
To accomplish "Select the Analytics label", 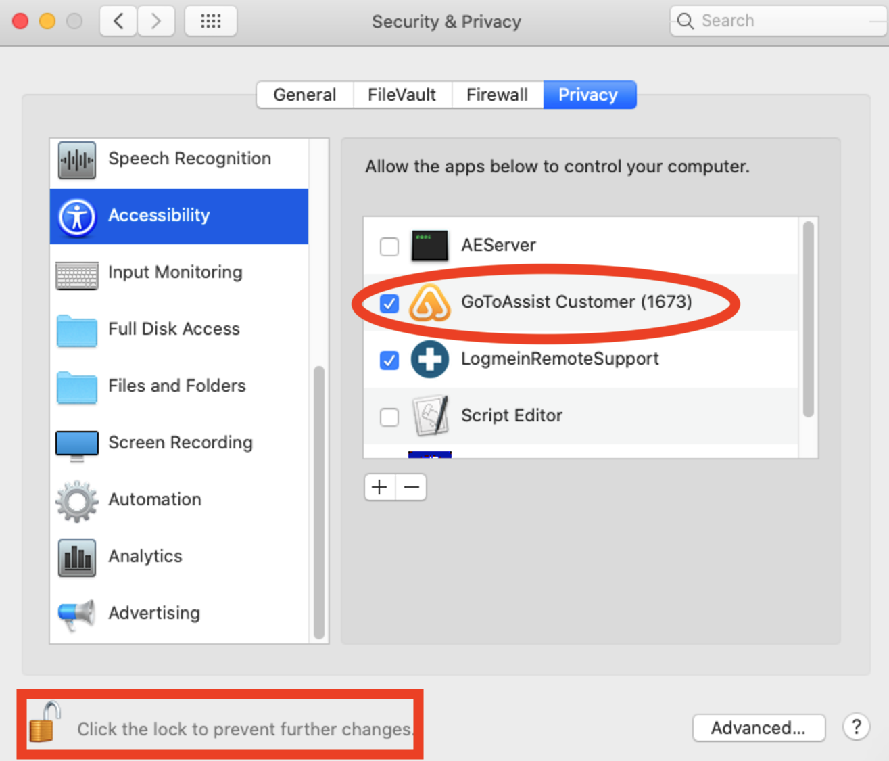I will click(x=145, y=556).
